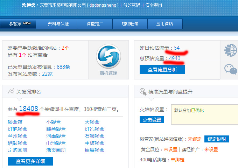Switch to the 资料与认证 tab
The image size is (238, 168).
click(x=58, y=24)
